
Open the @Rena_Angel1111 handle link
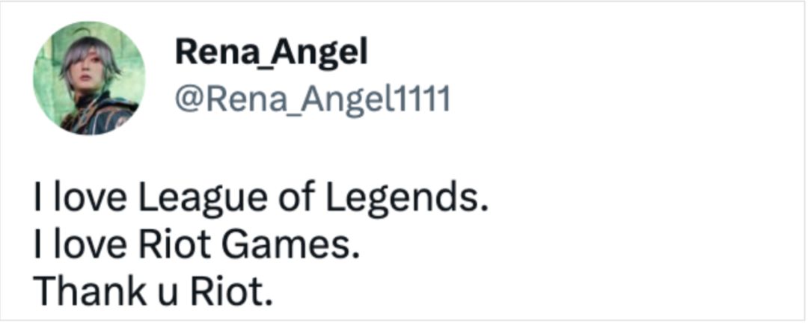pos(312,98)
